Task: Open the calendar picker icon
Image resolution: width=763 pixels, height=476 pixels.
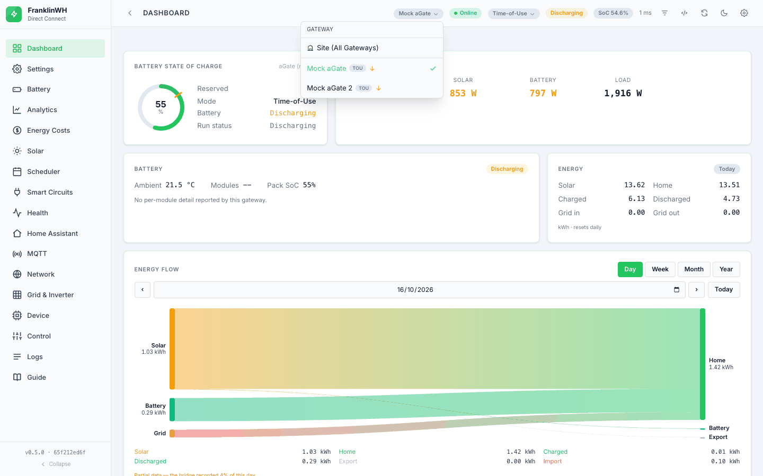Action: tap(677, 290)
